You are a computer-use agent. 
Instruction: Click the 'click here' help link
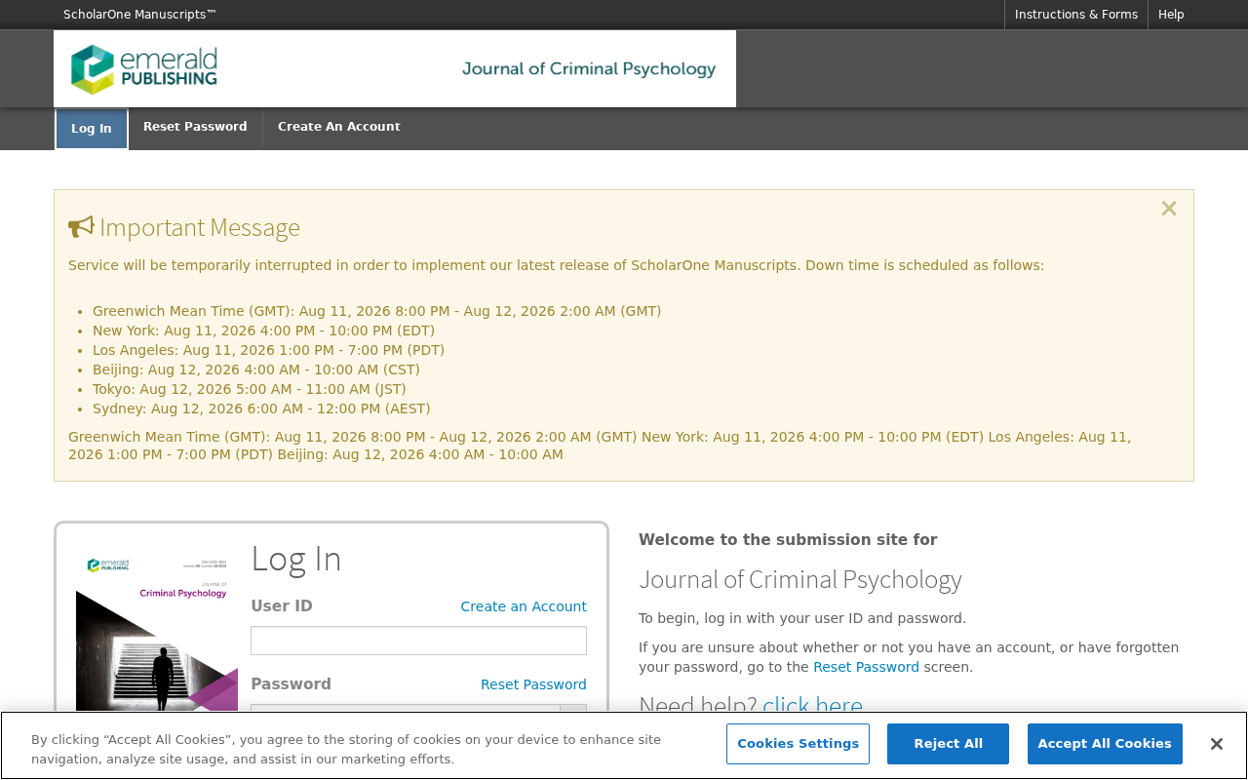pyautogui.click(x=812, y=705)
